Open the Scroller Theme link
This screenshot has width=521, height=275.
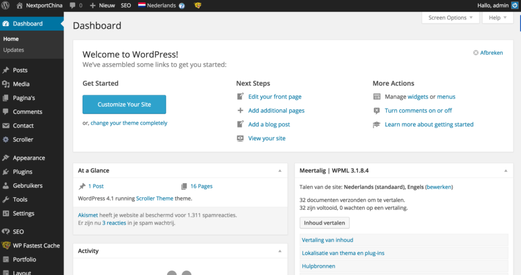[155, 198]
